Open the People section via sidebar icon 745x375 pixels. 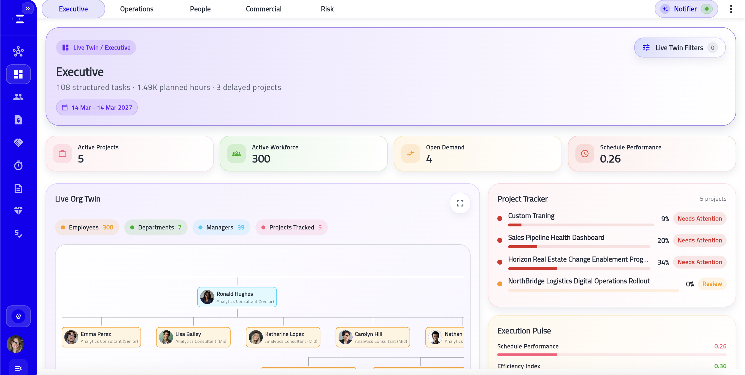pos(18,97)
